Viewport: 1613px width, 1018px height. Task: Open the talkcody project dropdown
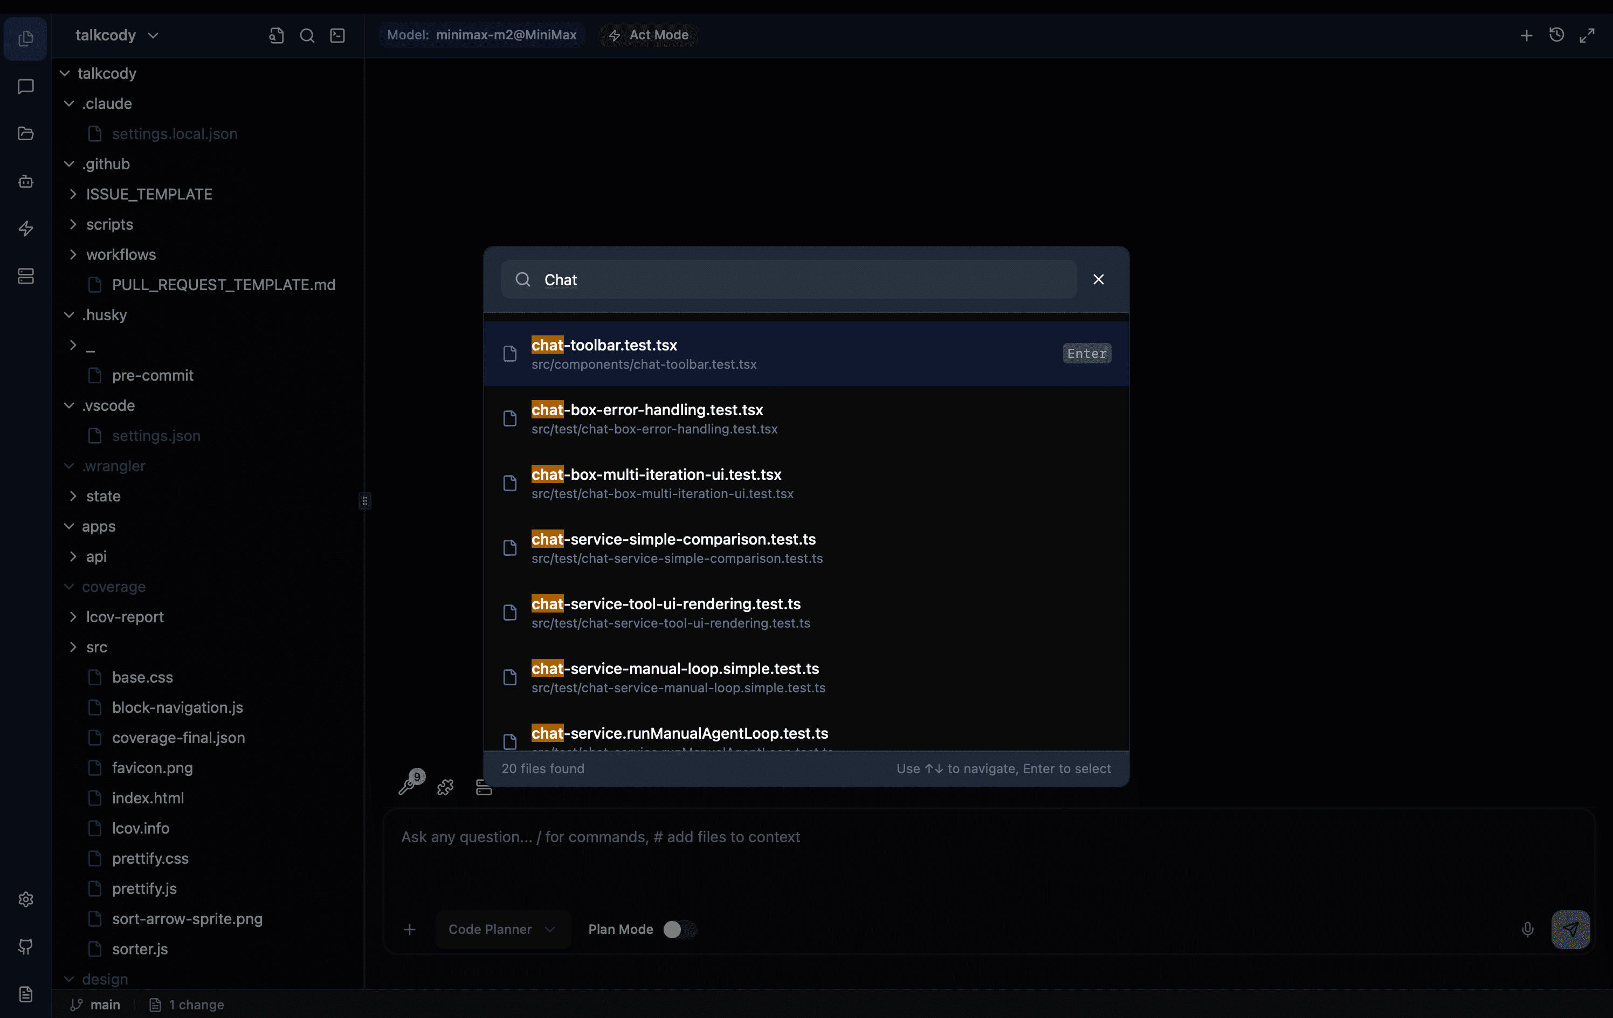click(x=117, y=35)
